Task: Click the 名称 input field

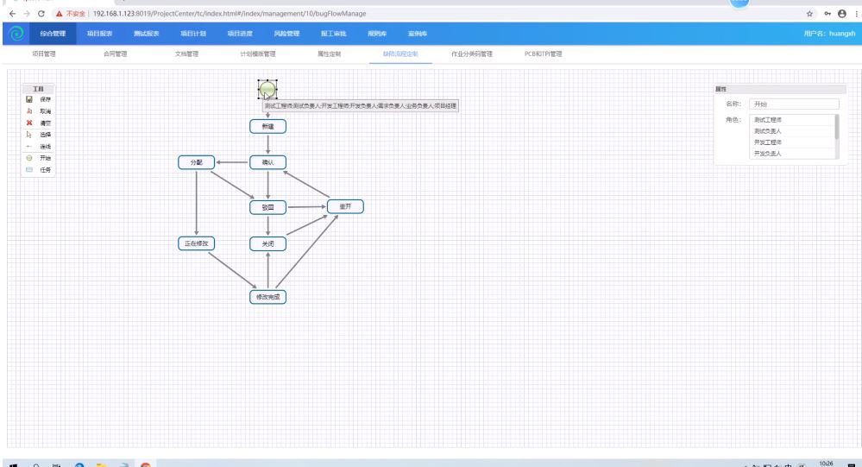Action: pos(793,104)
